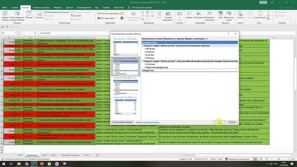Insert a Гистограмма sparkline
The width and height of the screenshot is (297, 167).
pyautogui.click(x=199, y=15)
